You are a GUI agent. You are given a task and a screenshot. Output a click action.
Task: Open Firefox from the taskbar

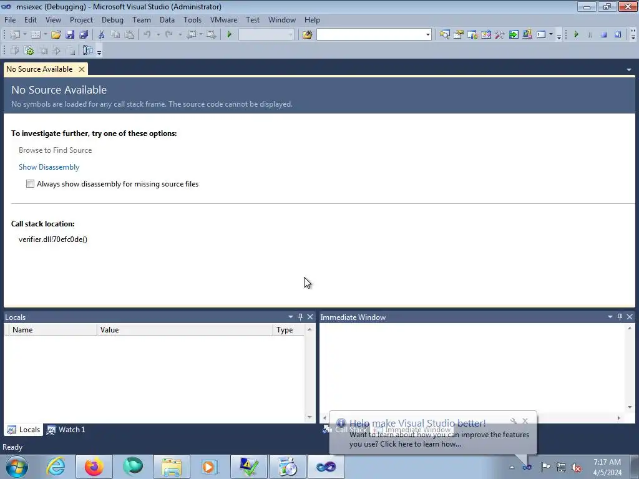(x=94, y=467)
